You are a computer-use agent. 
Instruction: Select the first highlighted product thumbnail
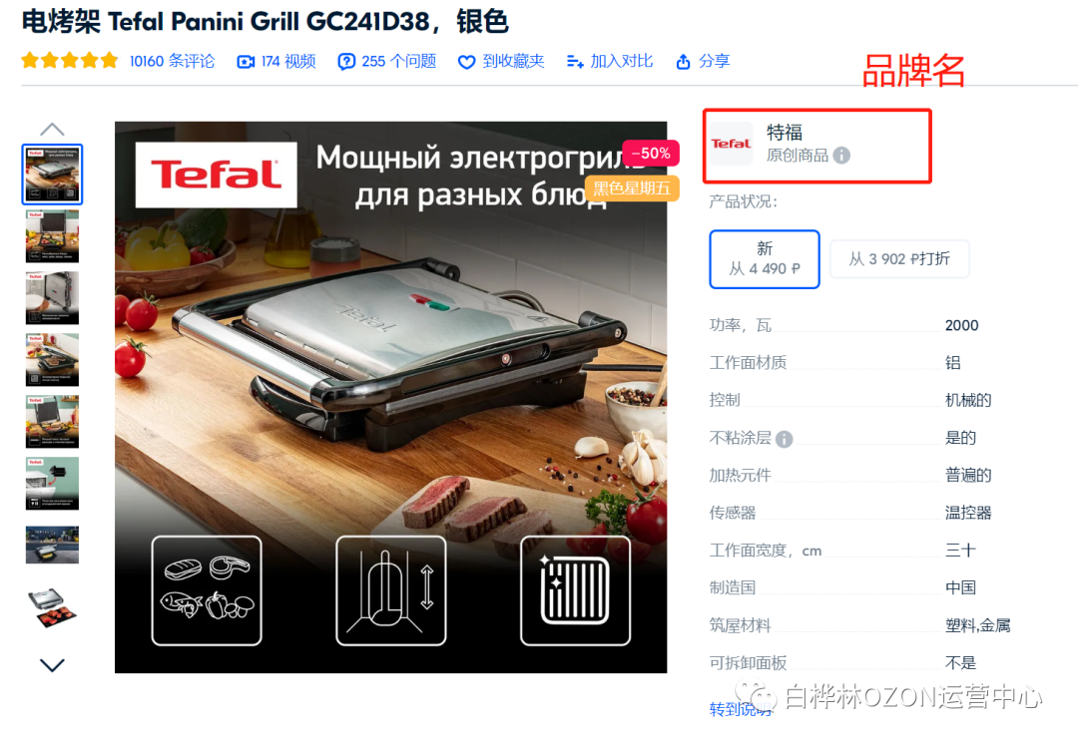click(52, 175)
